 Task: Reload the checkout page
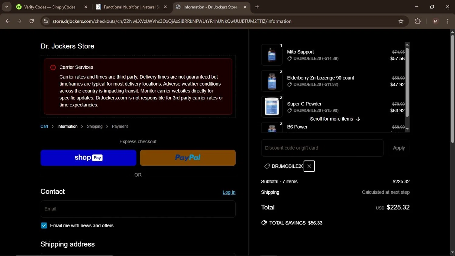pos(32,21)
